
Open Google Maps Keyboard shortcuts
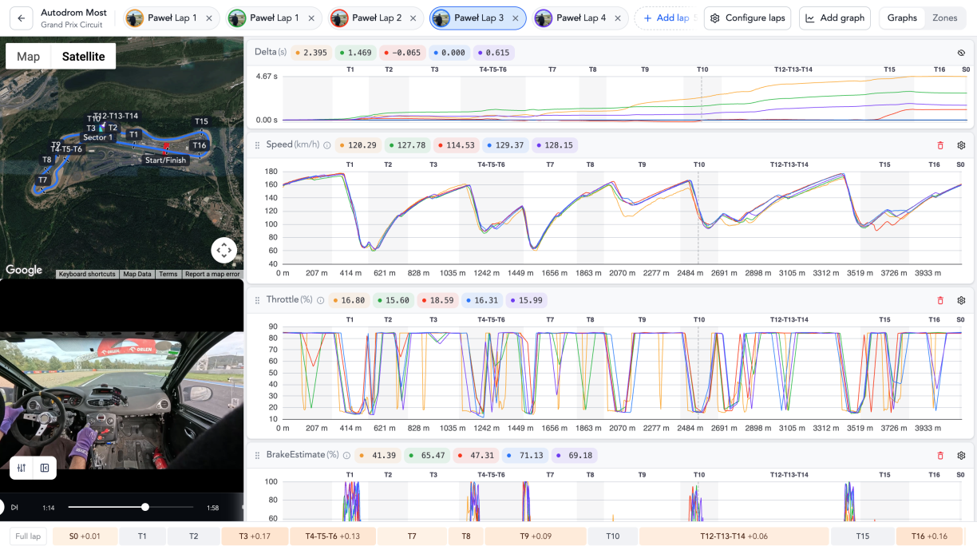tap(87, 274)
